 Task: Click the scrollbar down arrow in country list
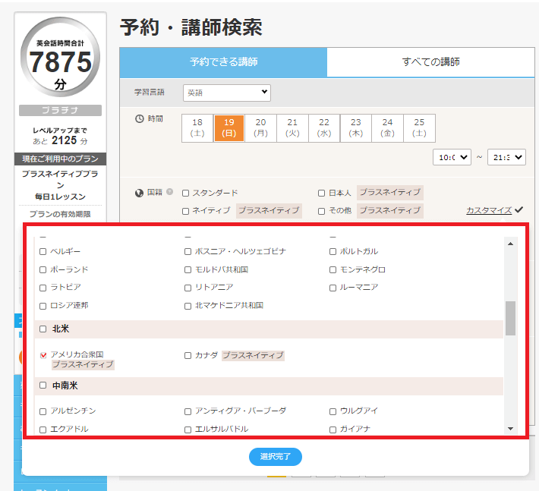510,429
